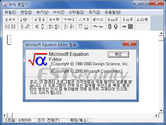Open the 파일(F) menu

(x=10, y=12)
